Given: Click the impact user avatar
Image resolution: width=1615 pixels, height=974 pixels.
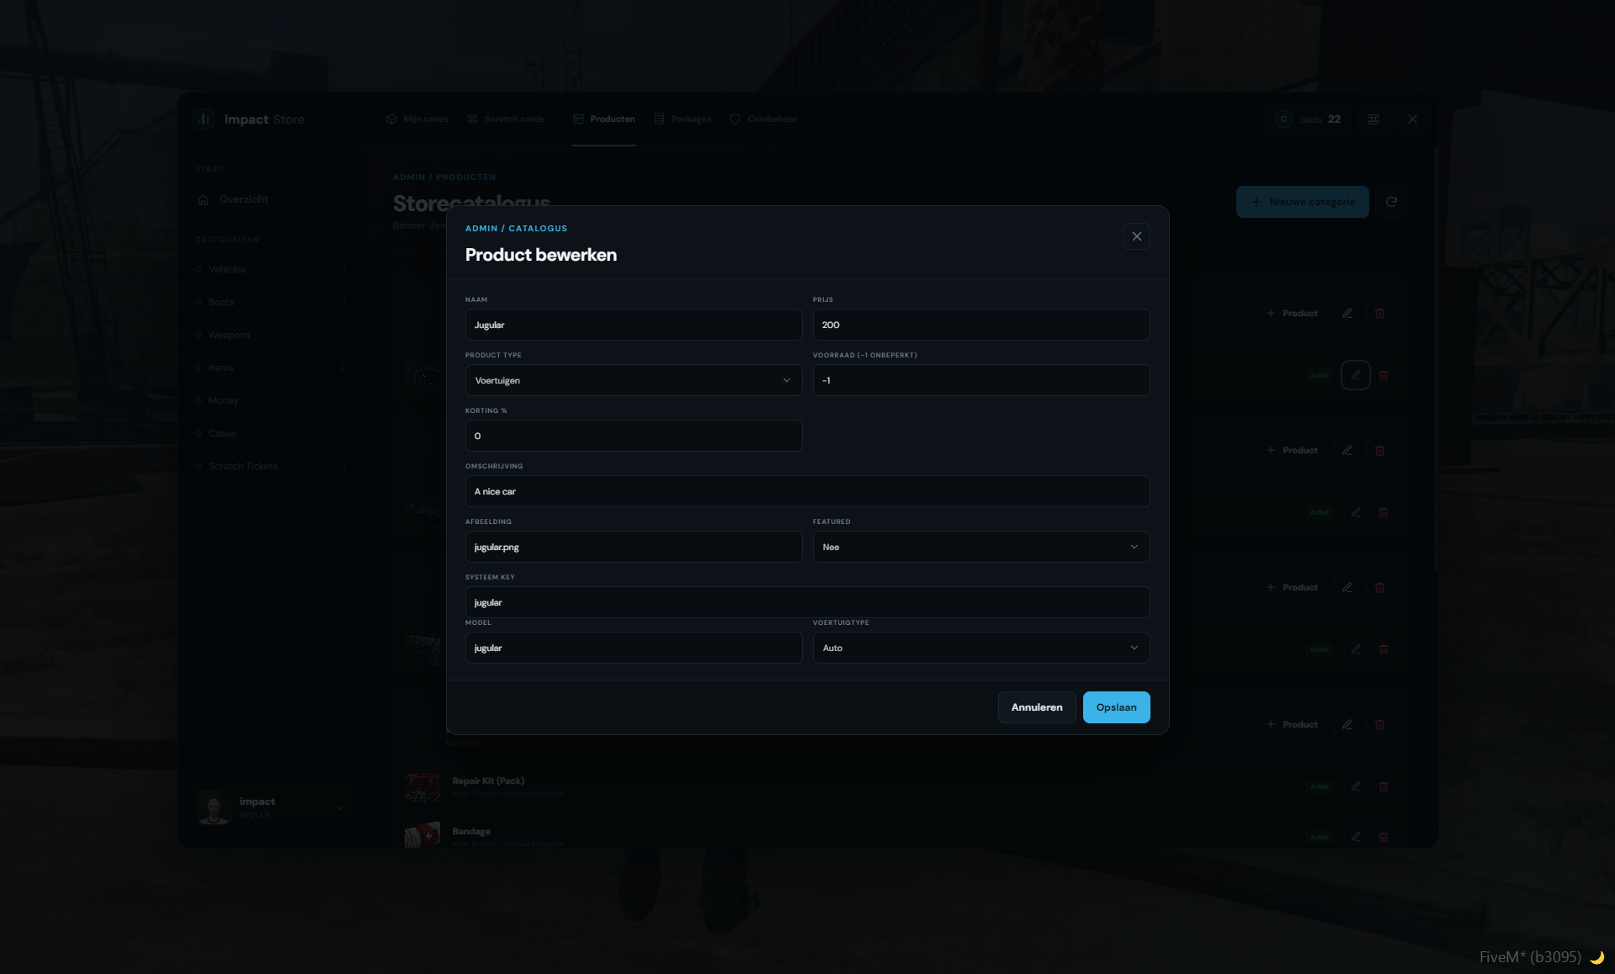Looking at the screenshot, I should tap(213, 807).
